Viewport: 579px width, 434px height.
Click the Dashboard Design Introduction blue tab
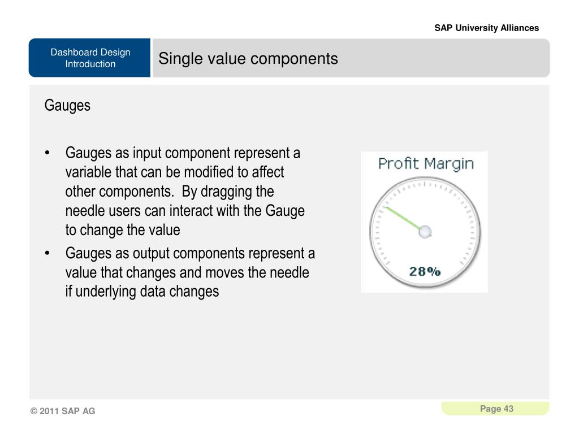coord(90,58)
